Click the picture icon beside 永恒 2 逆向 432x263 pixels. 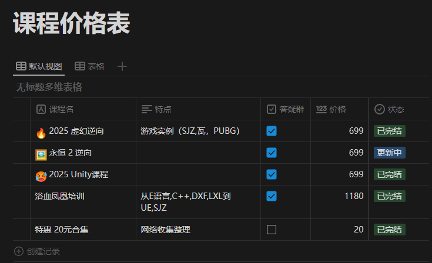[x=41, y=154]
